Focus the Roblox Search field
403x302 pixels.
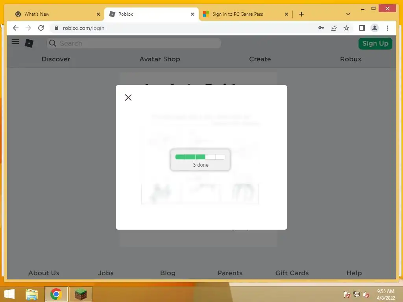tap(133, 43)
